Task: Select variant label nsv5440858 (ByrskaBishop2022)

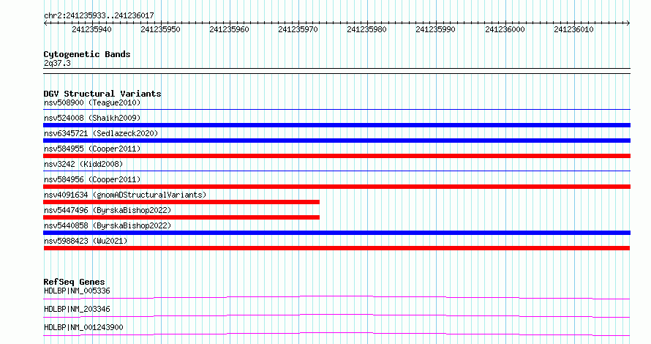Action: [108, 225]
